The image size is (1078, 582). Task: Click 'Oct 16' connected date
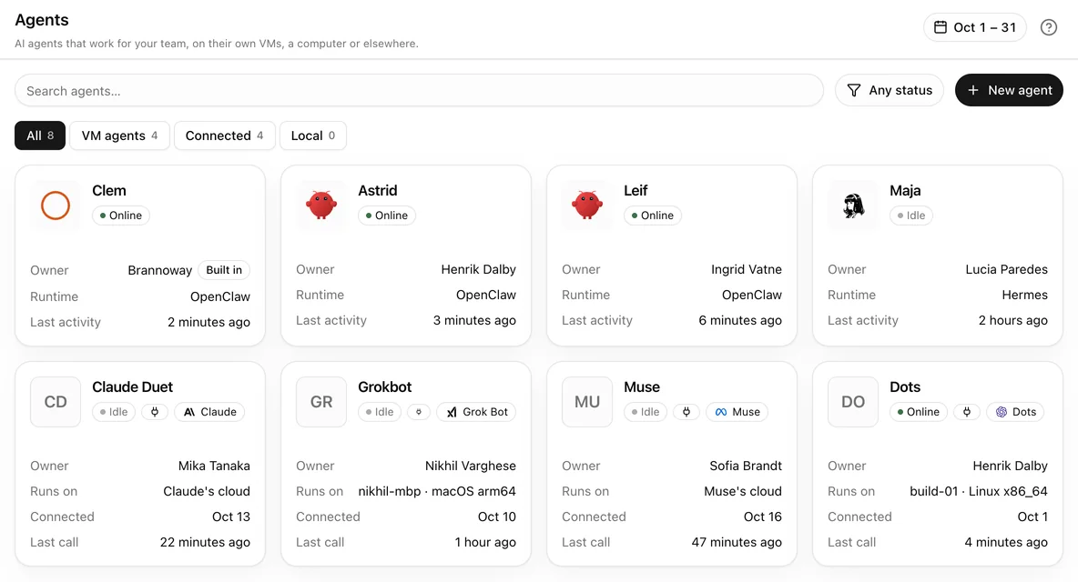pyautogui.click(x=762, y=517)
